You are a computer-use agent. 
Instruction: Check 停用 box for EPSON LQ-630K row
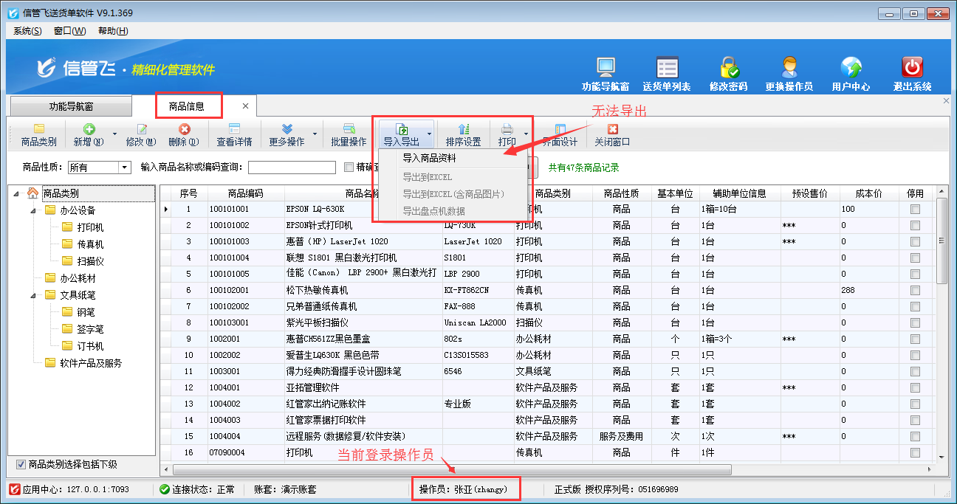click(916, 210)
